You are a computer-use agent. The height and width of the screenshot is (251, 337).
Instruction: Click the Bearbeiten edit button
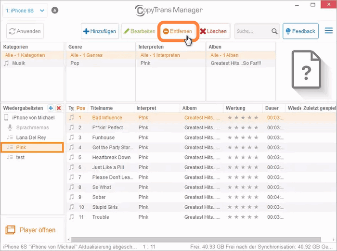tap(140, 31)
